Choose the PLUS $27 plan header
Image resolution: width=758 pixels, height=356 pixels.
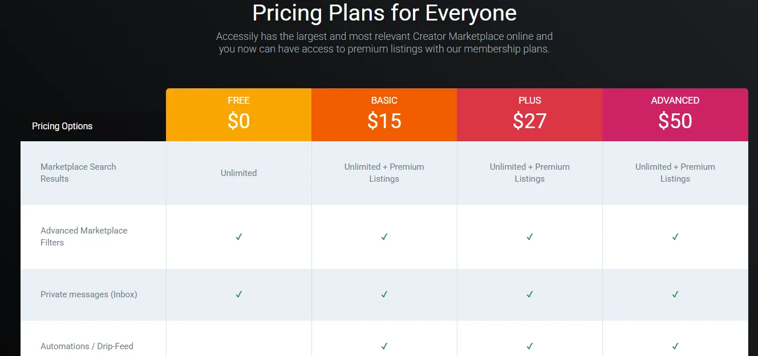point(530,114)
